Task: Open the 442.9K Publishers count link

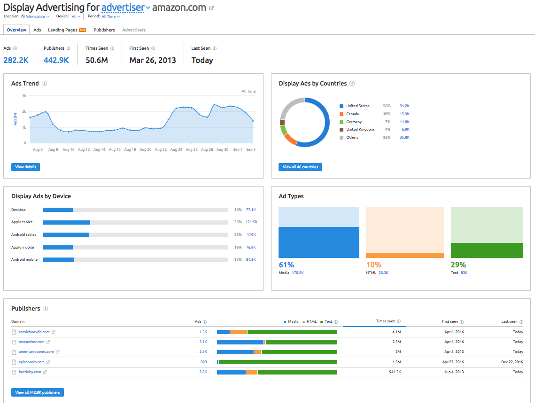Action: tap(56, 61)
